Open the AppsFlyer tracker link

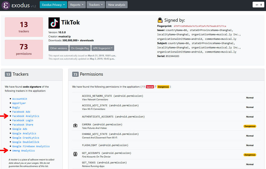pos(19,103)
